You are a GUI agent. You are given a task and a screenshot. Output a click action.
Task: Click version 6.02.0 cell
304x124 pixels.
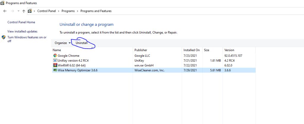coord(228,65)
